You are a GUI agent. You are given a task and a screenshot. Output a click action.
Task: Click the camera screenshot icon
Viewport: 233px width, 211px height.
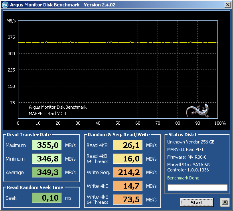pos(225,202)
